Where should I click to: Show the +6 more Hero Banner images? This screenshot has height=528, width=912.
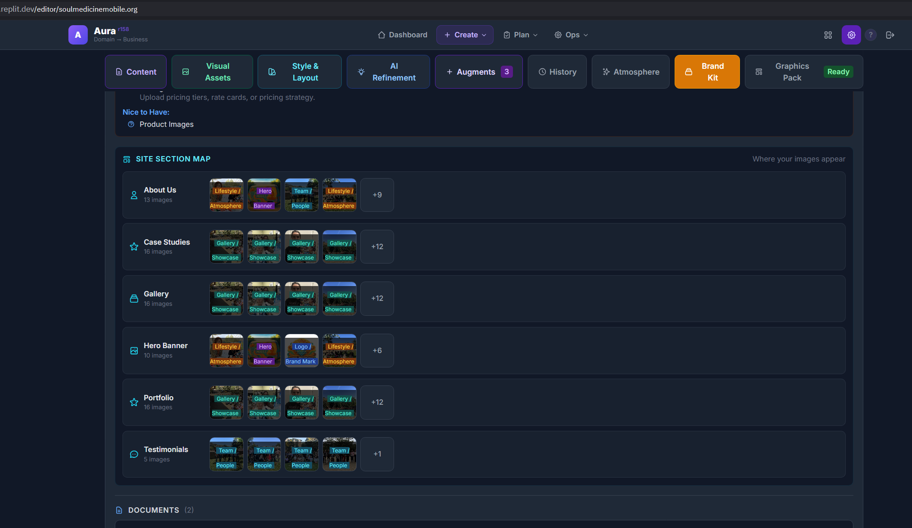coord(377,350)
